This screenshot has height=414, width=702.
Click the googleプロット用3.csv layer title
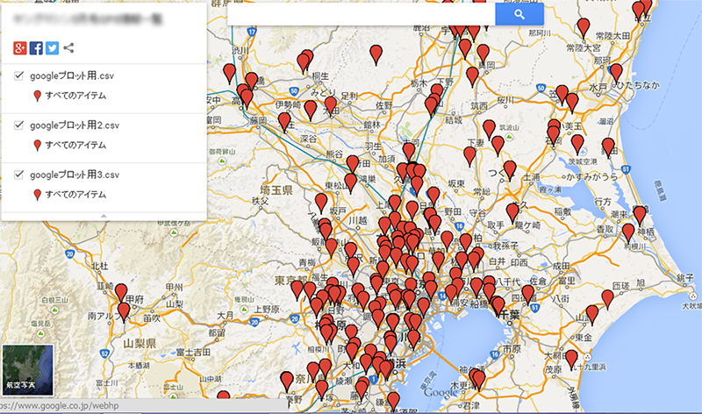(x=74, y=175)
